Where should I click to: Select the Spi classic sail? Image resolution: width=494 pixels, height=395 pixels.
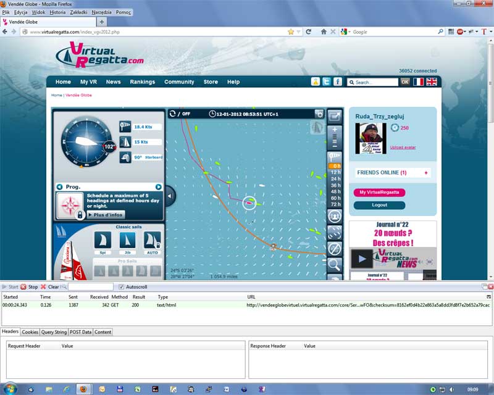(103, 240)
